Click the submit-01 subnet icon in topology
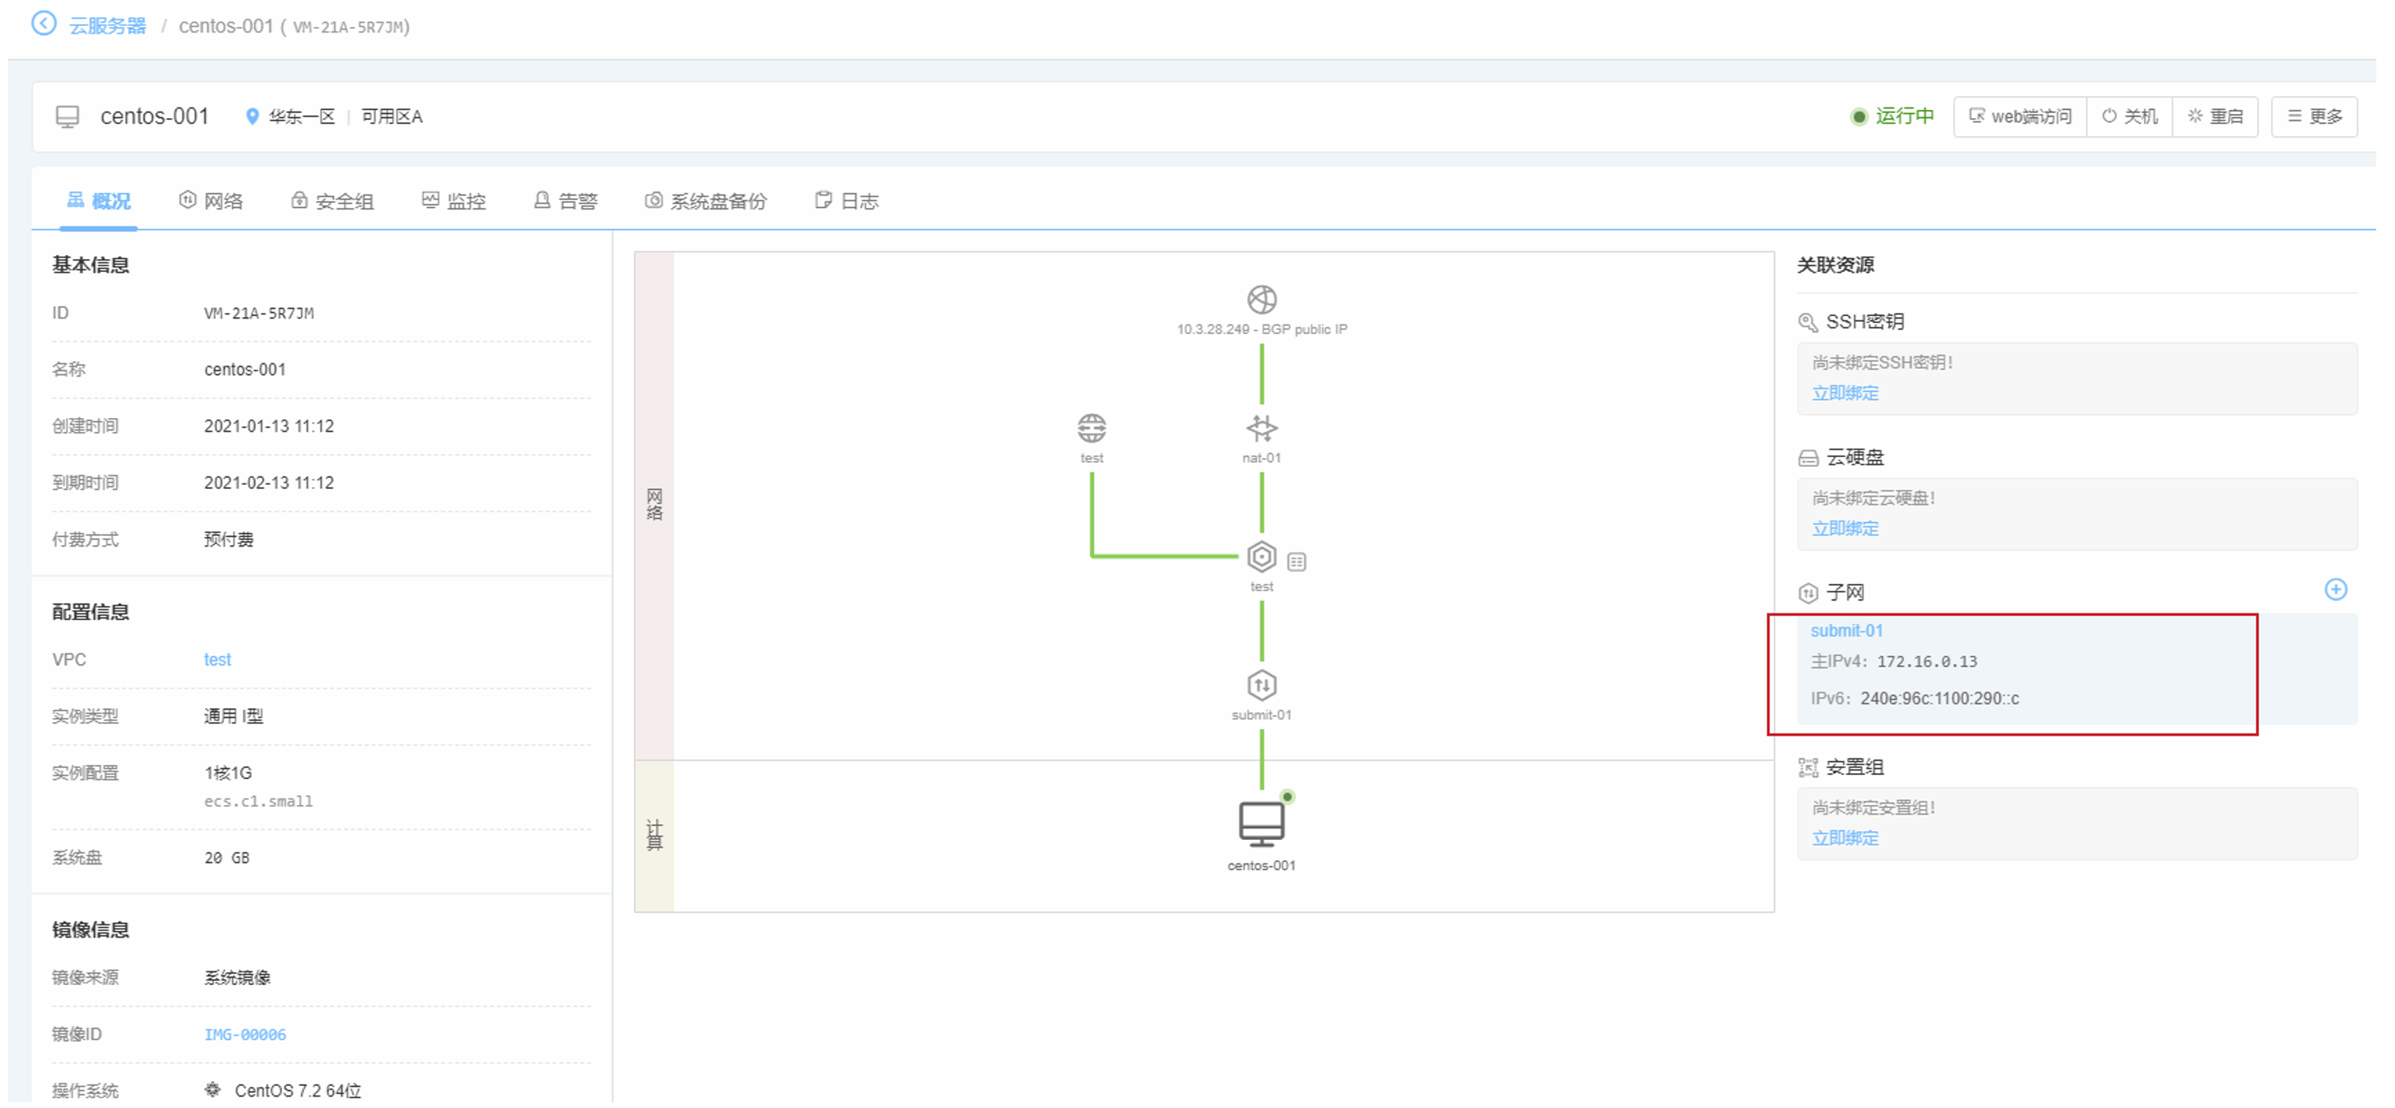 [x=1261, y=686]
